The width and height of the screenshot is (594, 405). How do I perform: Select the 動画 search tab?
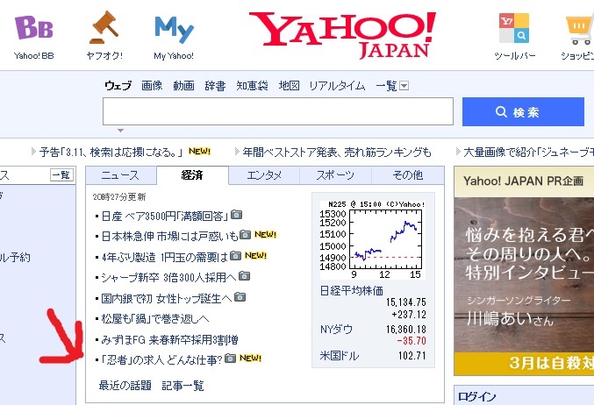(183, 86)
